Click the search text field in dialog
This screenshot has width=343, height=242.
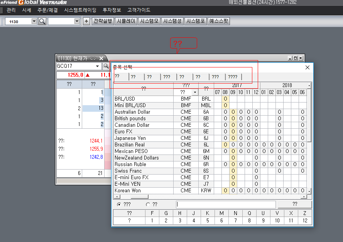[x=226, y=205]
